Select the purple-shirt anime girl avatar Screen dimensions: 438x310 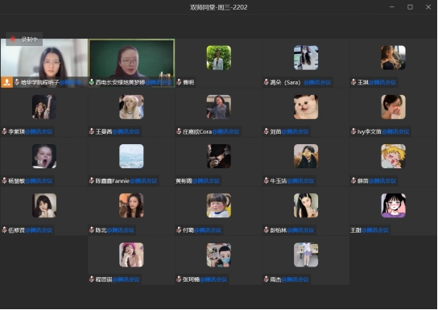click(393, 205)
